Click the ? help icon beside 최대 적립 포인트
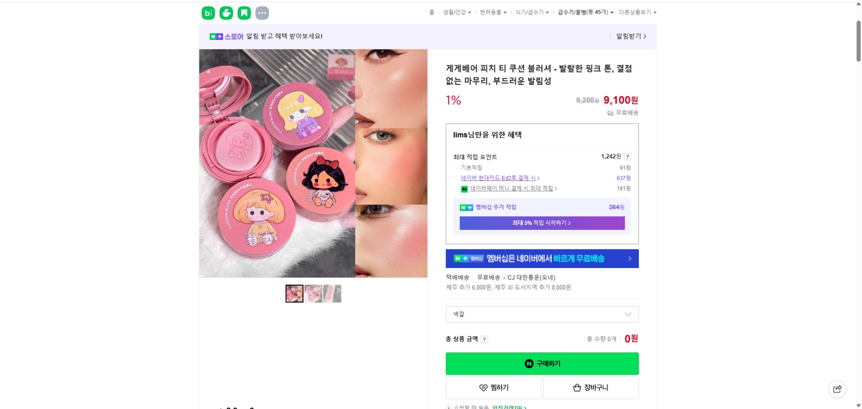Screen dimensions: 862x409 [x=628, y=156]
